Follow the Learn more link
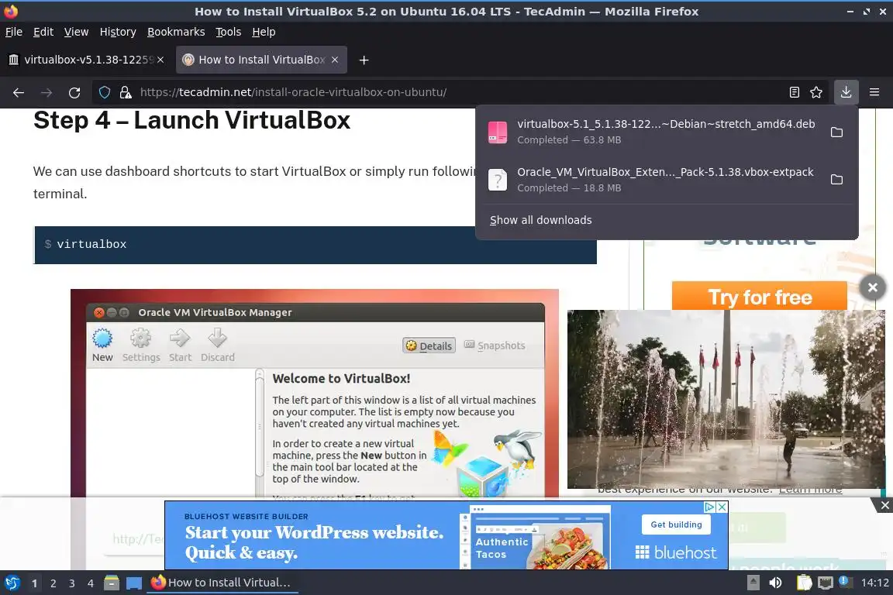This screenshot has width=893, height=595. [810, 490]
